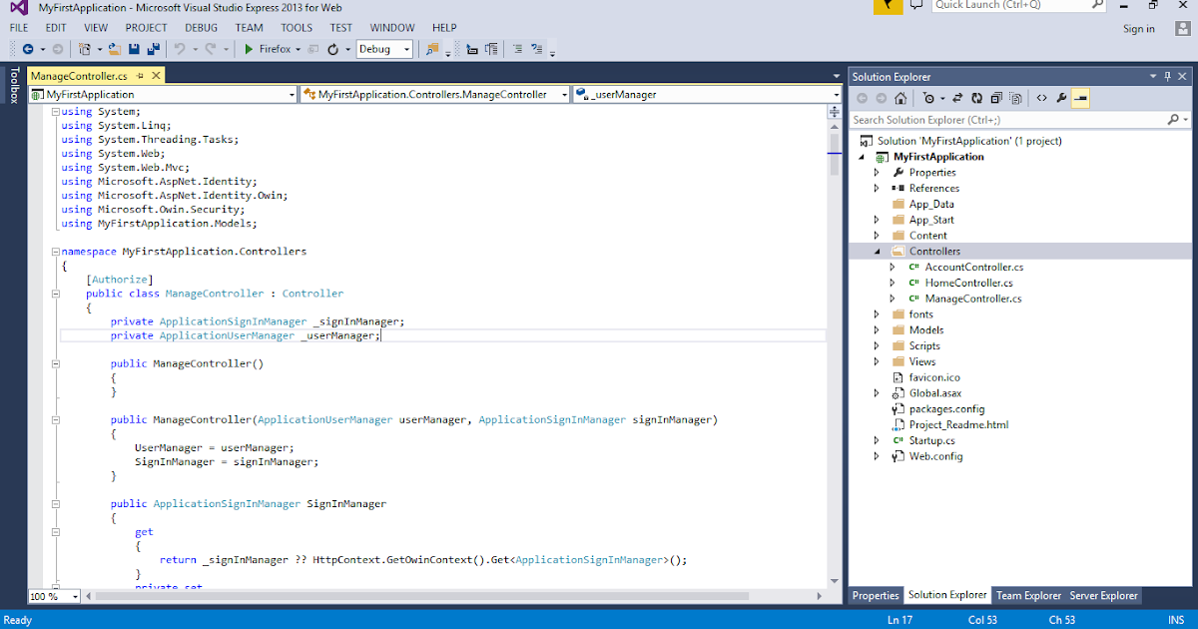Screen dimensions: 1198x629
Task: Switch to the Team Explorer tab
Action: (x=1028, y=595)
